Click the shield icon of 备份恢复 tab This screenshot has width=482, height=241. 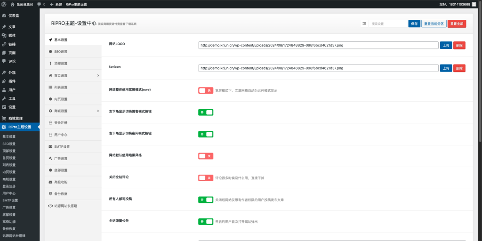pyautogui.click(x=50, y=194)
